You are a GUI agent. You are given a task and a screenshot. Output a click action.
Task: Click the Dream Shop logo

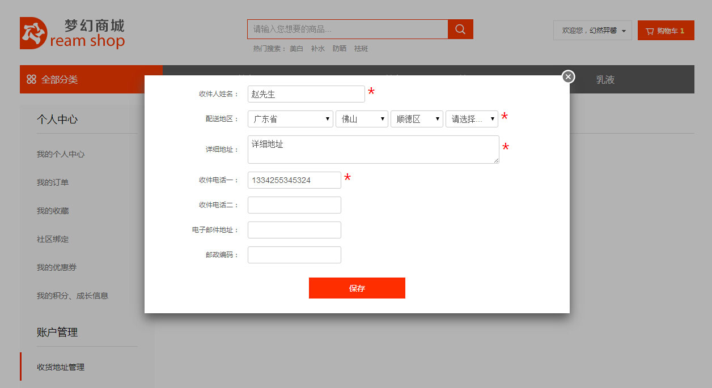(x=72, y=33)
